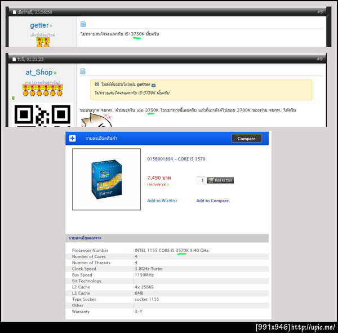Click the 'INTEL 1155 CORE I5 3570K 3.40 GHz.' value

[x=172, y=250]
